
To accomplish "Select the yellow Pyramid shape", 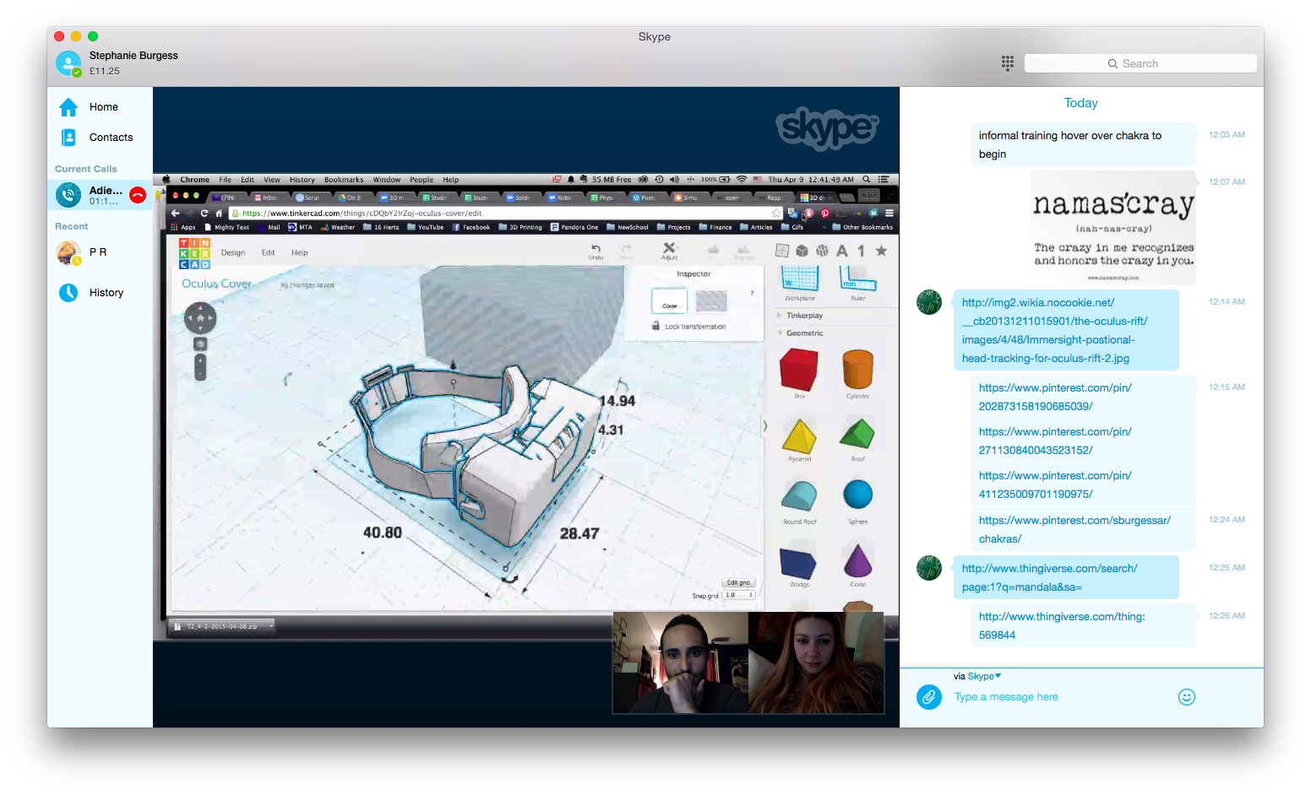I will (x=799, y=437).
